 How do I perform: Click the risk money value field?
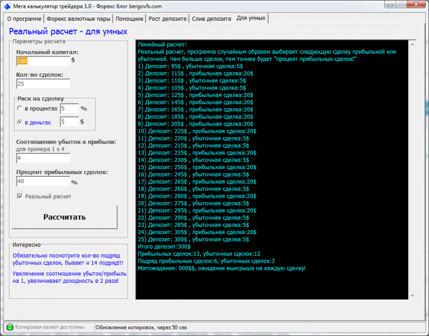[69, 122]
